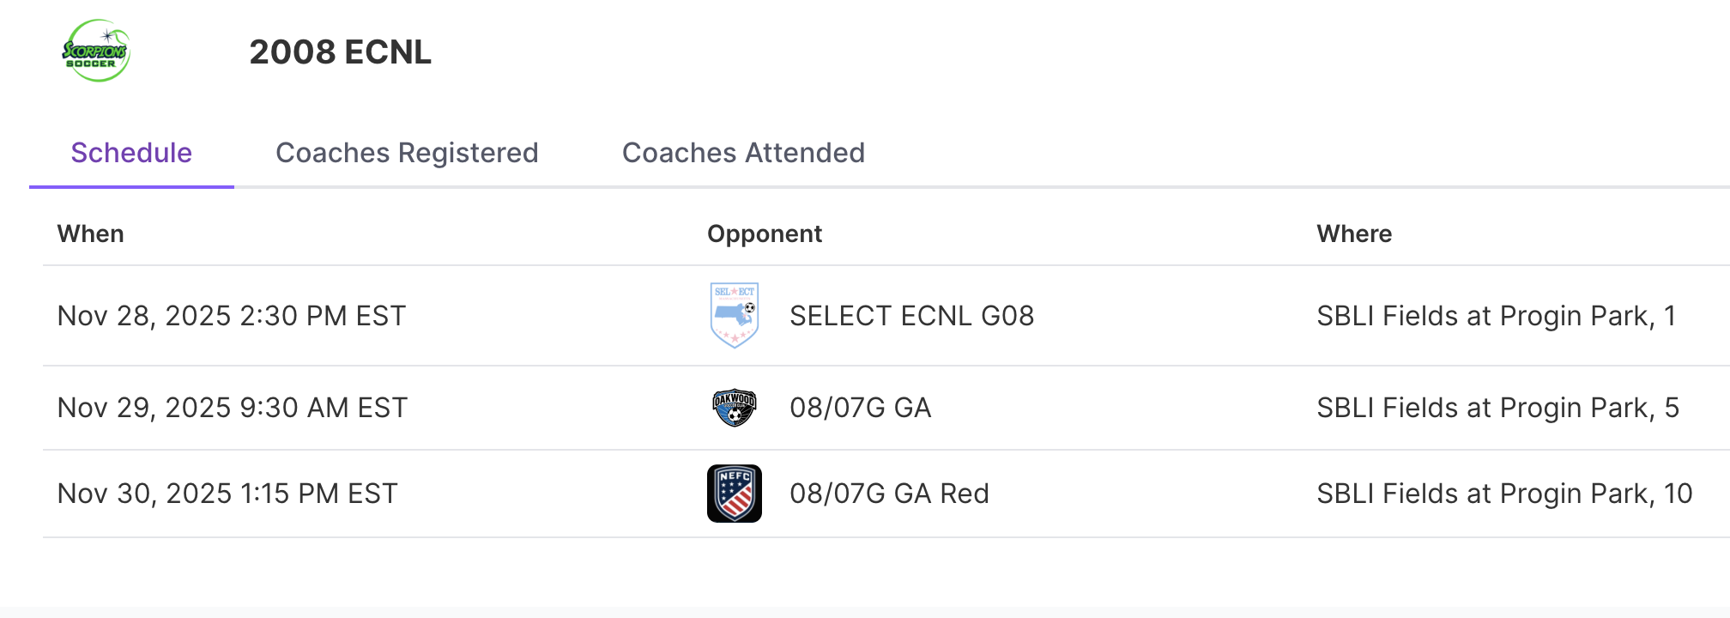Select the Nov 29 9:30 AM game time
Viewport: 1730px width, 618px height.
click(233, 408)
